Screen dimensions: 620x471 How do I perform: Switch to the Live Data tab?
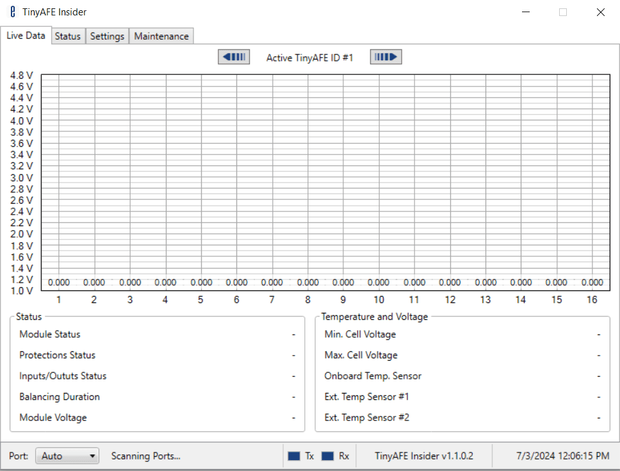(x=26, y=36)
